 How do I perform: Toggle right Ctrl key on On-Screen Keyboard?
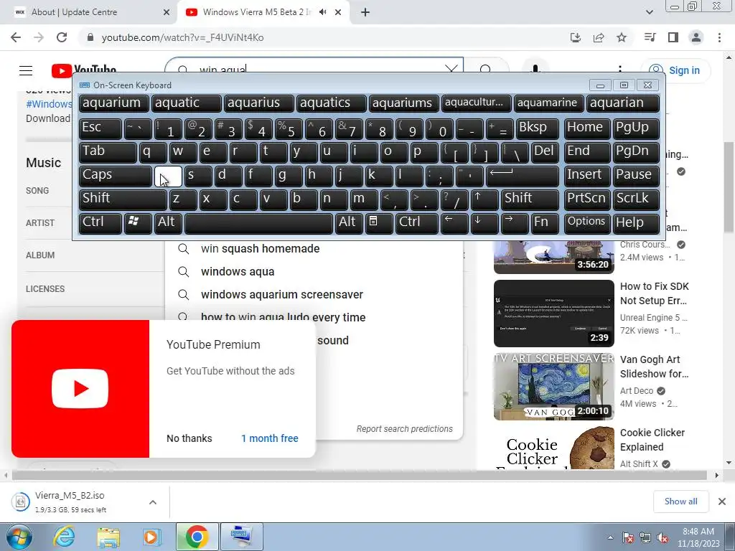pos(416,222)
